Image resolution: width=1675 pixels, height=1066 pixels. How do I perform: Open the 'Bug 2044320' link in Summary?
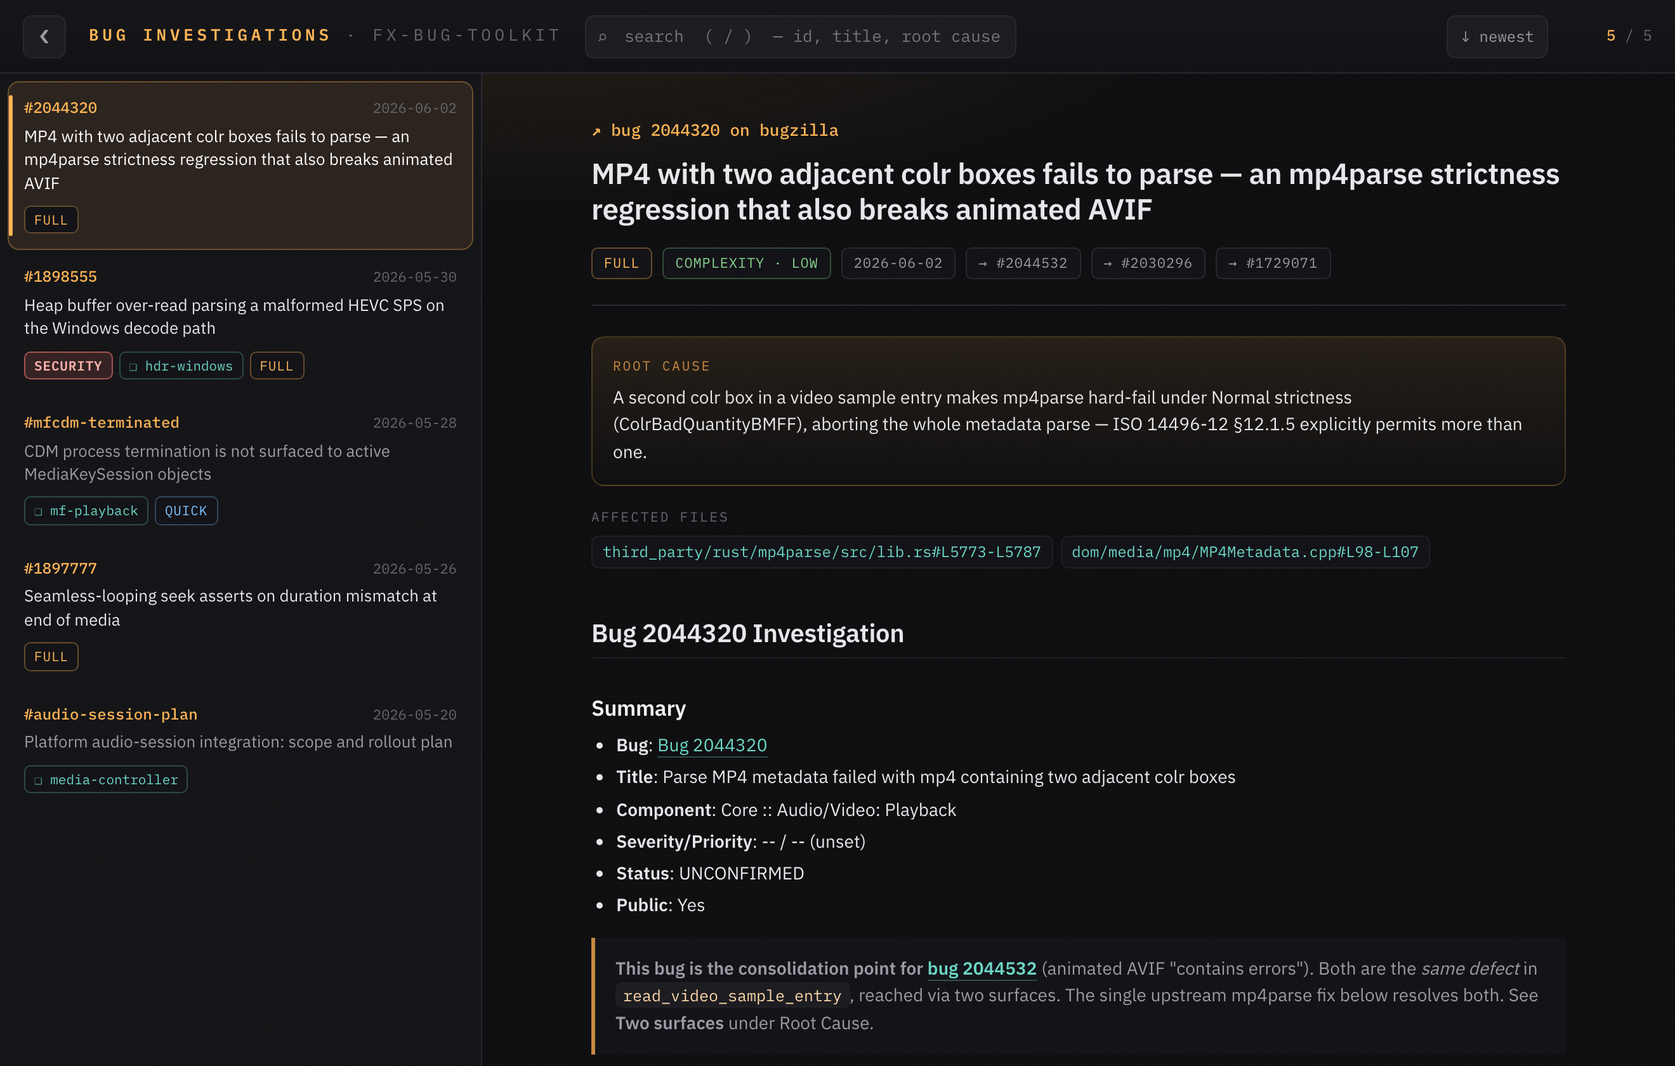tap(712, 745)
